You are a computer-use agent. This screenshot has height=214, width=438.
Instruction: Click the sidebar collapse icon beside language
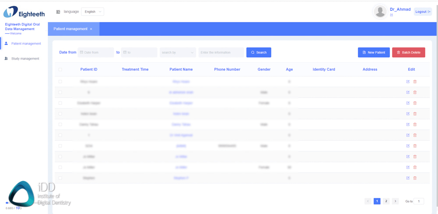pyautogui.click(x=58, y=12)
